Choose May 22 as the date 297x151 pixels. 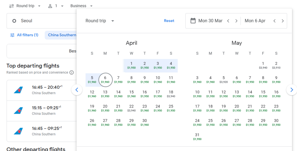[263, 108]
